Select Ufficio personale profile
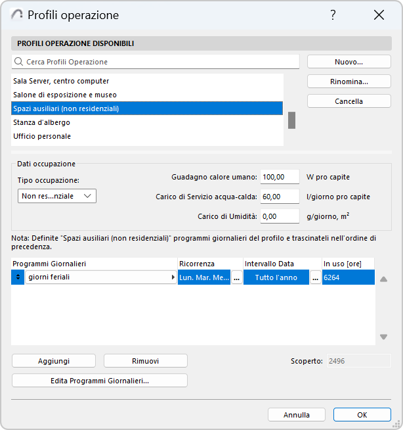Screen dimensions: 403x430 coord(42,136)
